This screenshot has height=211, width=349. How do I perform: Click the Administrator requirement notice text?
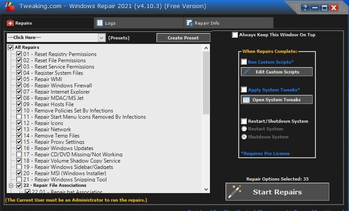(76, 200)
